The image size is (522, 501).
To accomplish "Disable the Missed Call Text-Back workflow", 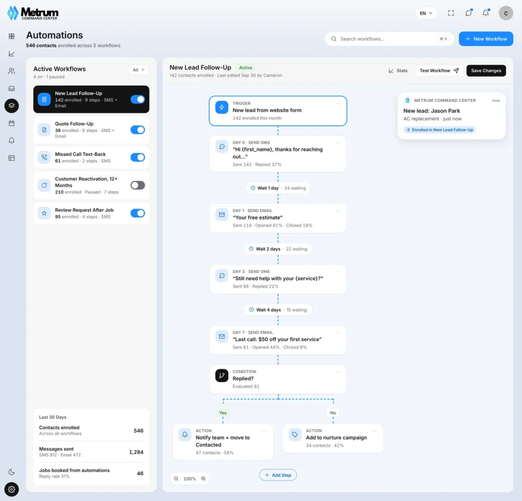I will point(138,157).
